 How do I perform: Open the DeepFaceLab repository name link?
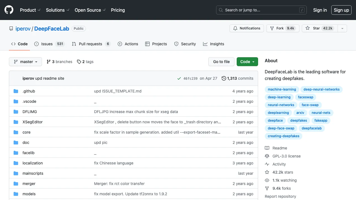tap(52, 29)
